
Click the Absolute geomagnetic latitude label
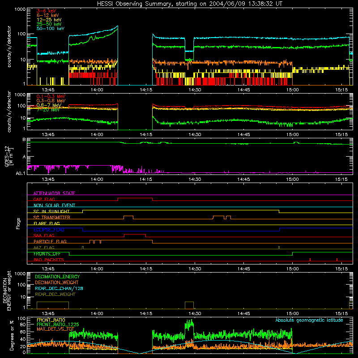309,320
